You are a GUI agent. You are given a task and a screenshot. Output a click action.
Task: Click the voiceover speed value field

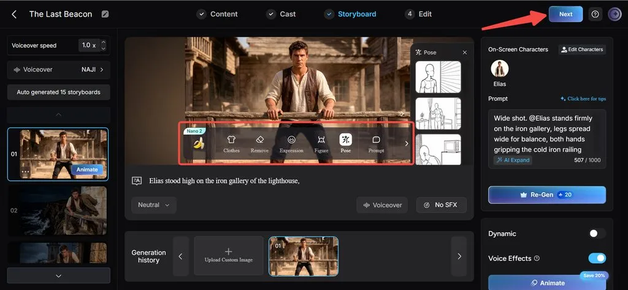point(88,45)
